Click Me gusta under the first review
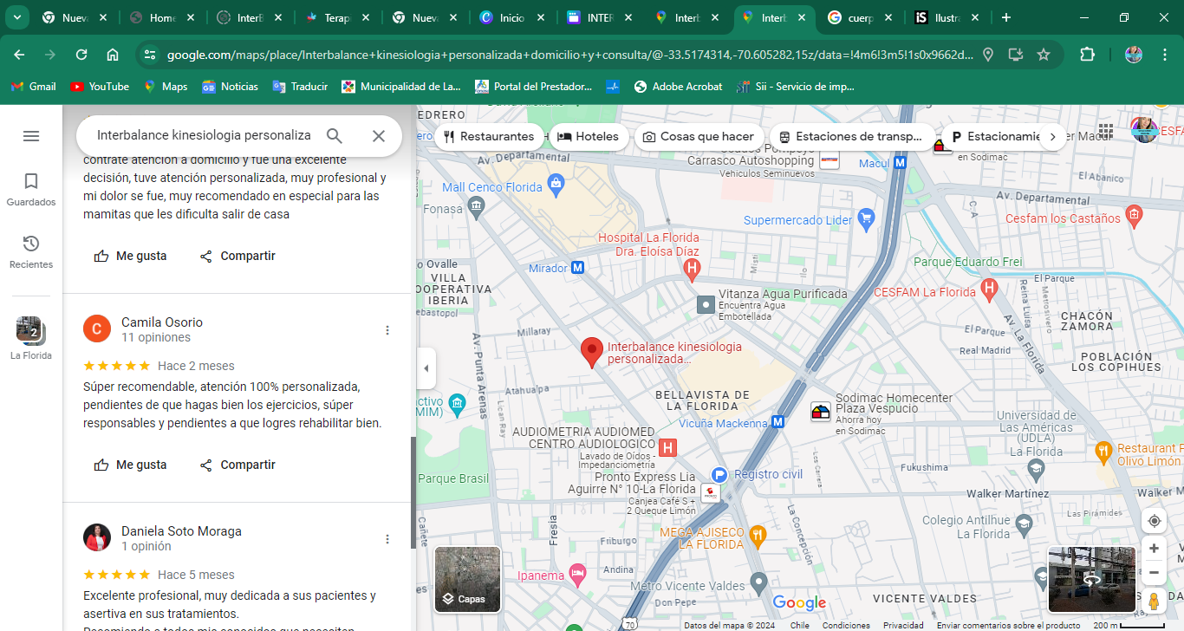Viewport: 1184px width, 631px height. pyautogui.click(x=130, y=256)
